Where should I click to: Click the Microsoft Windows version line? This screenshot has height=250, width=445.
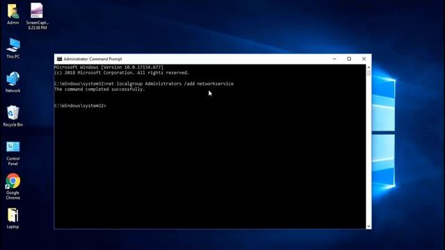coord(108,67)
